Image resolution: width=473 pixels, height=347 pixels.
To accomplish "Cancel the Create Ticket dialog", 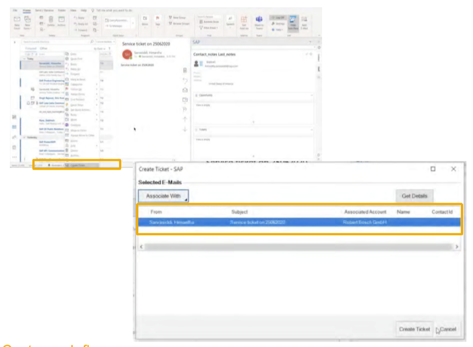I will click(x=448, y=329).
